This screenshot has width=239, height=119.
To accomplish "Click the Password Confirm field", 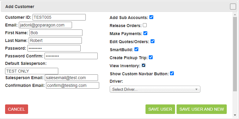I will coord(71,56).
